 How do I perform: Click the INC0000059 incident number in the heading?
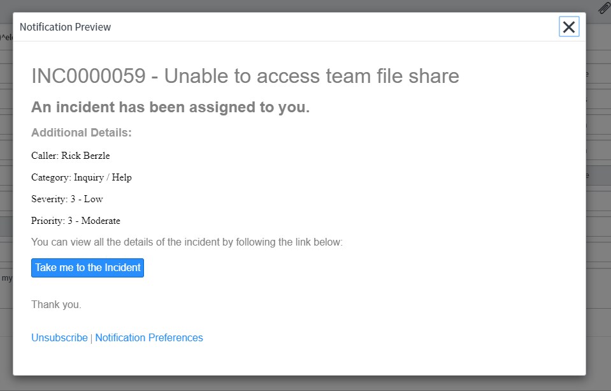tap(89, 77)
